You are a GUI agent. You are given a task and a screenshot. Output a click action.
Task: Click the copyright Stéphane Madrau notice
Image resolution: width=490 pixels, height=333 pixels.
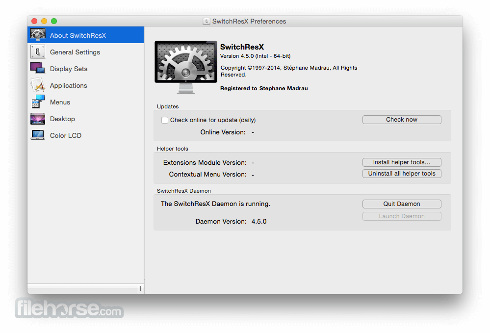(289, 71)
